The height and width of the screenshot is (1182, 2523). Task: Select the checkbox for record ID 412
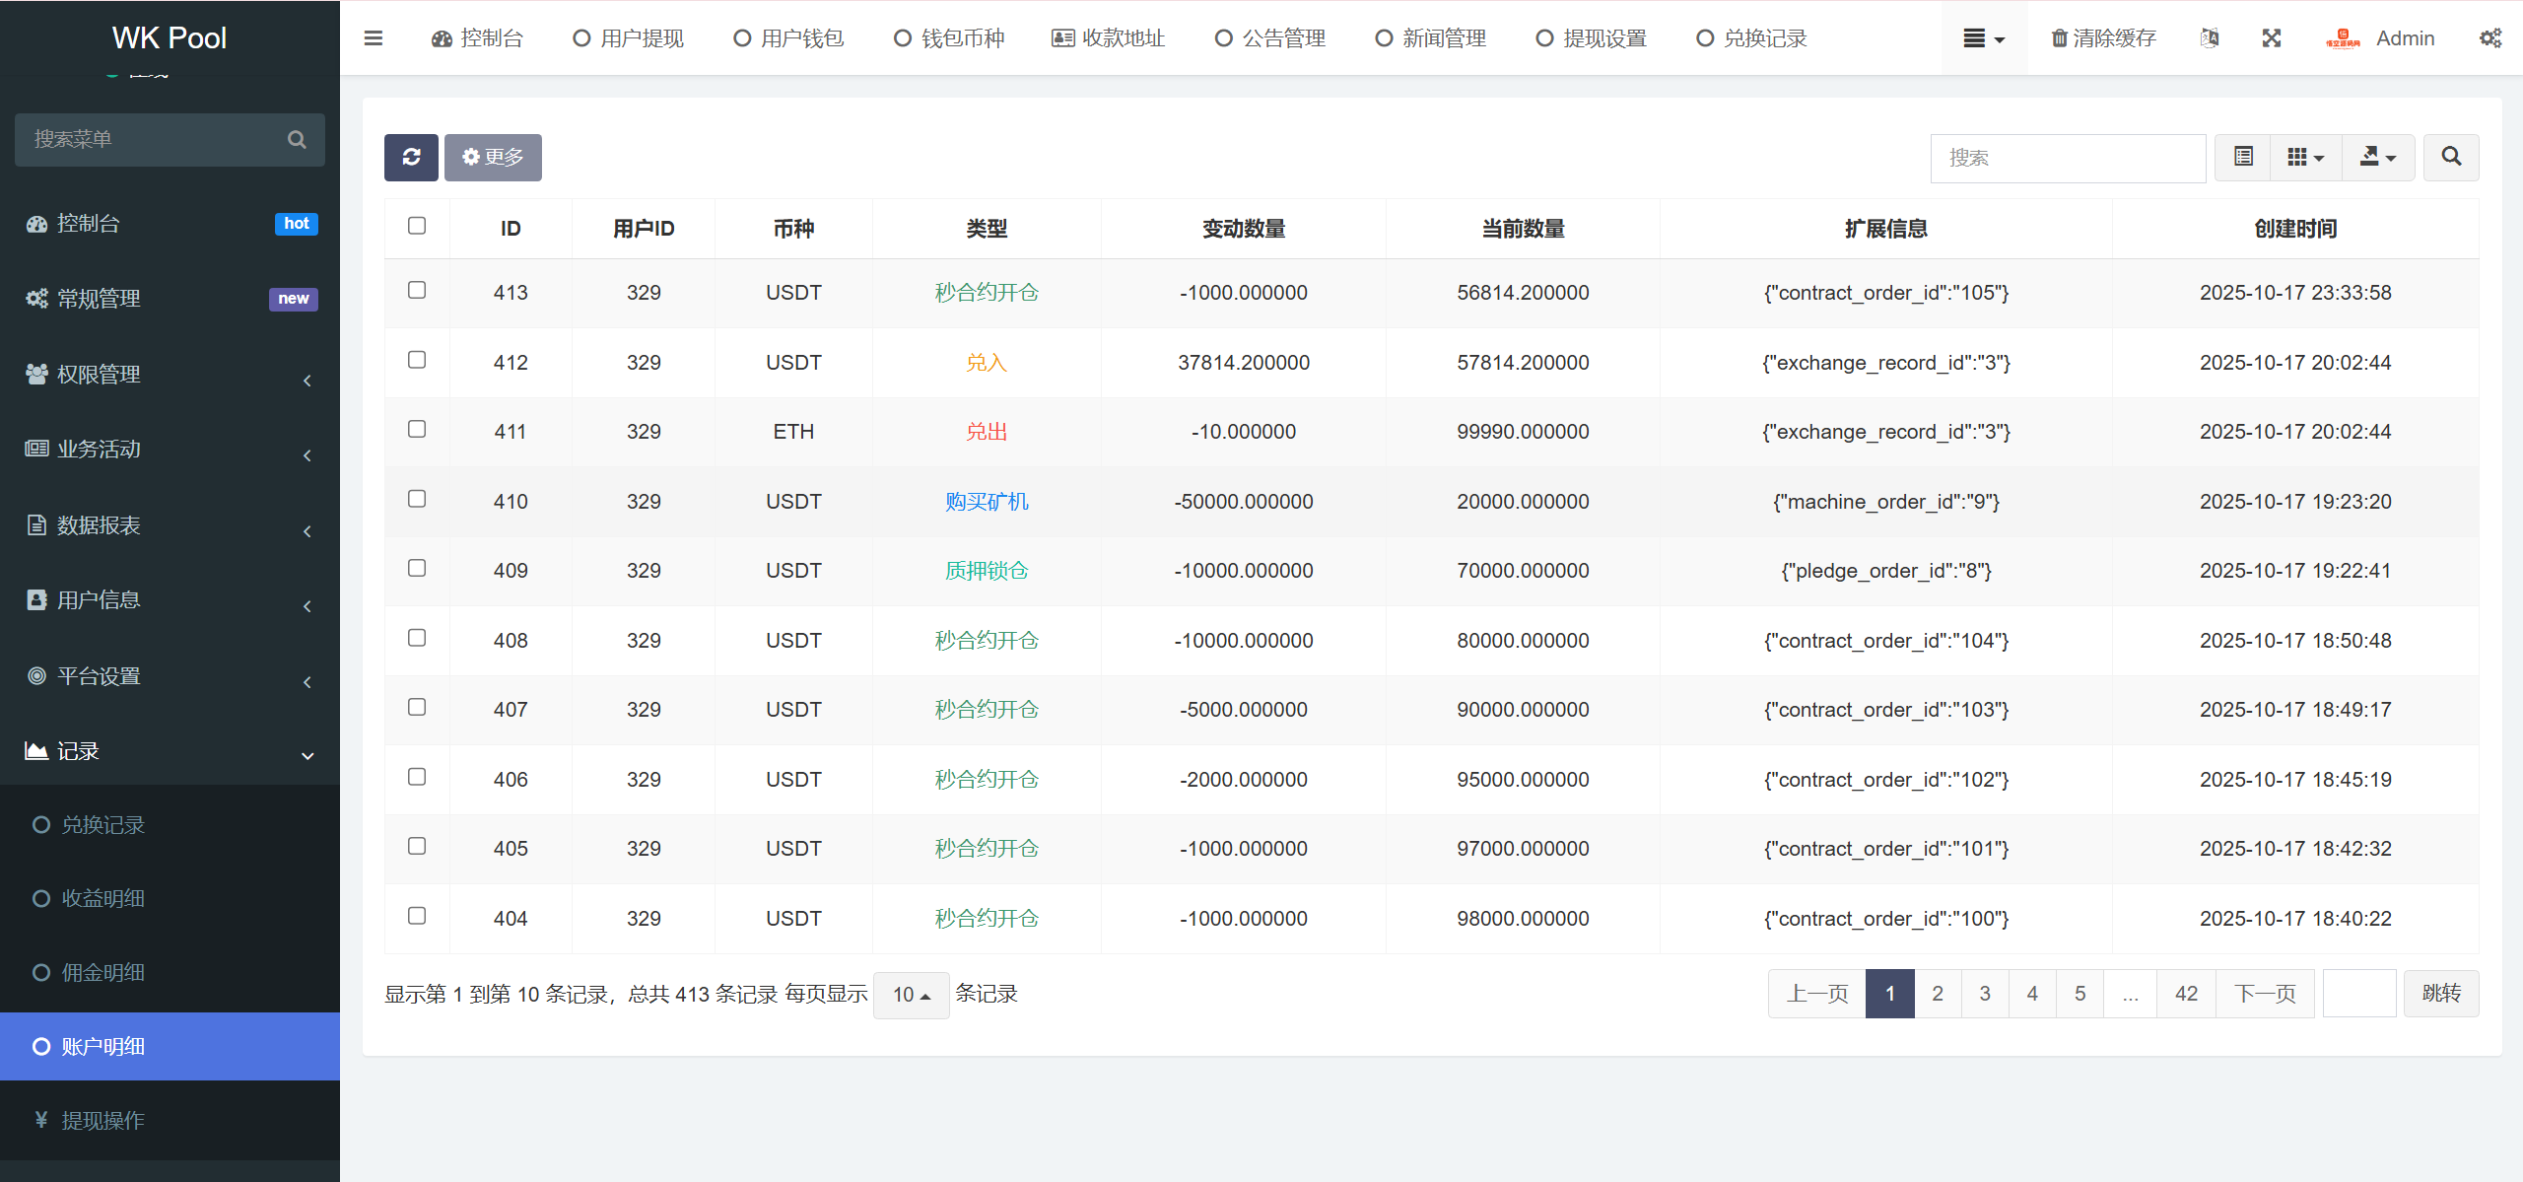pos(417,361)
